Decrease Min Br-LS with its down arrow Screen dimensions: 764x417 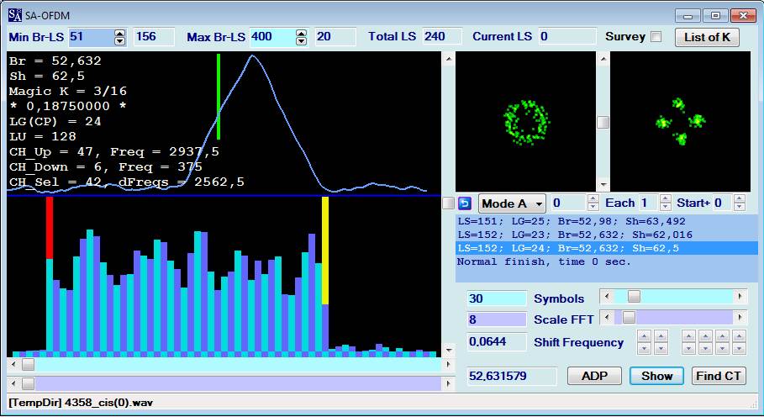pyautogui.click(x=120, y=41)
